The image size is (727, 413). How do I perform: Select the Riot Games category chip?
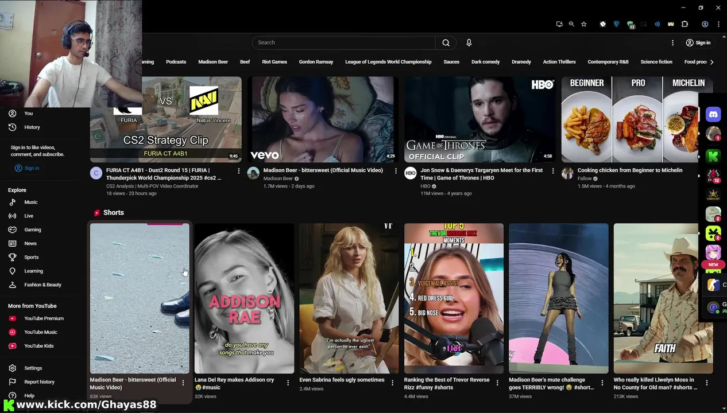point(274,62)
